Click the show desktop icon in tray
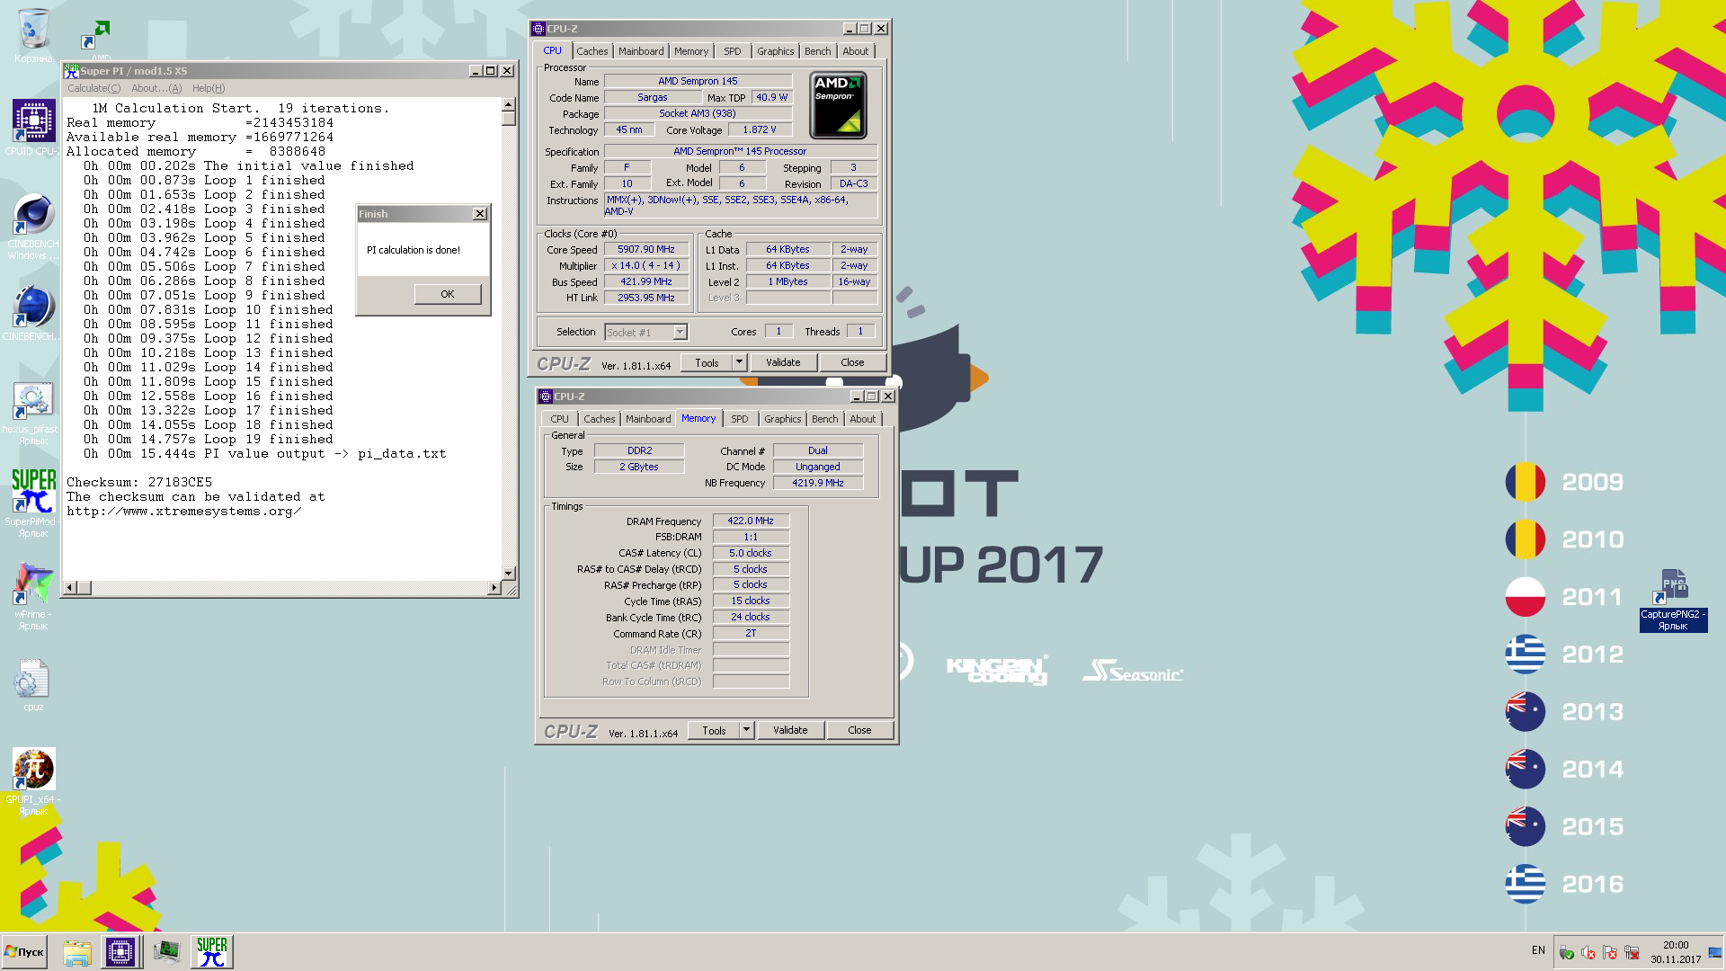This screenshot has width=1726, height=971. pyautogui.click(x=1715, y=952)
